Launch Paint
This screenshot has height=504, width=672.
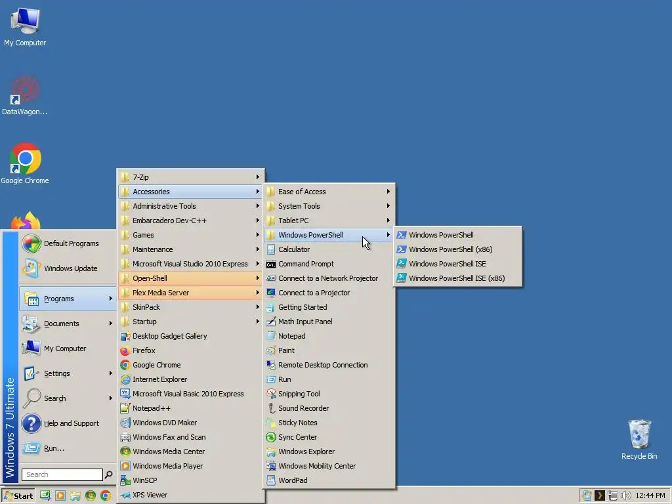coord(329,350)
